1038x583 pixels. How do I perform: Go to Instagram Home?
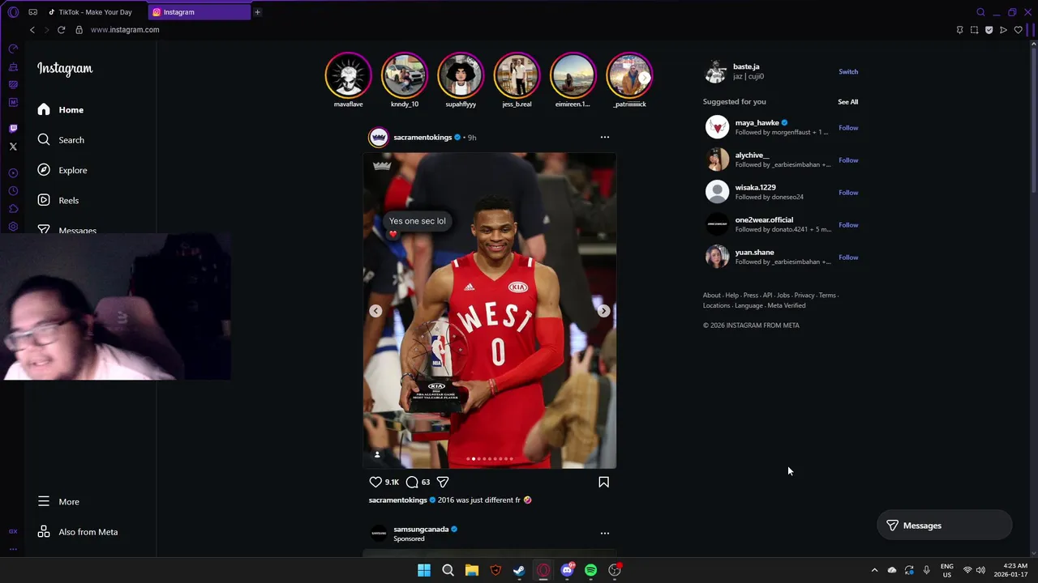point(61,110)
